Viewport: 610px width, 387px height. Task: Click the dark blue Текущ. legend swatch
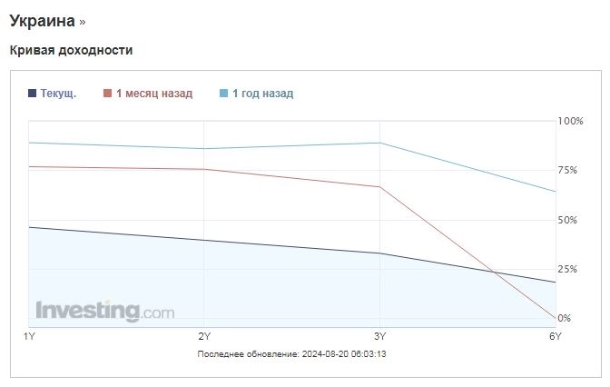click(x=34, y=94)
